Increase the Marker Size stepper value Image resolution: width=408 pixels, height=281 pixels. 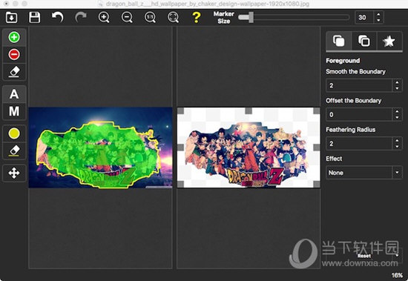coord(378,15)
